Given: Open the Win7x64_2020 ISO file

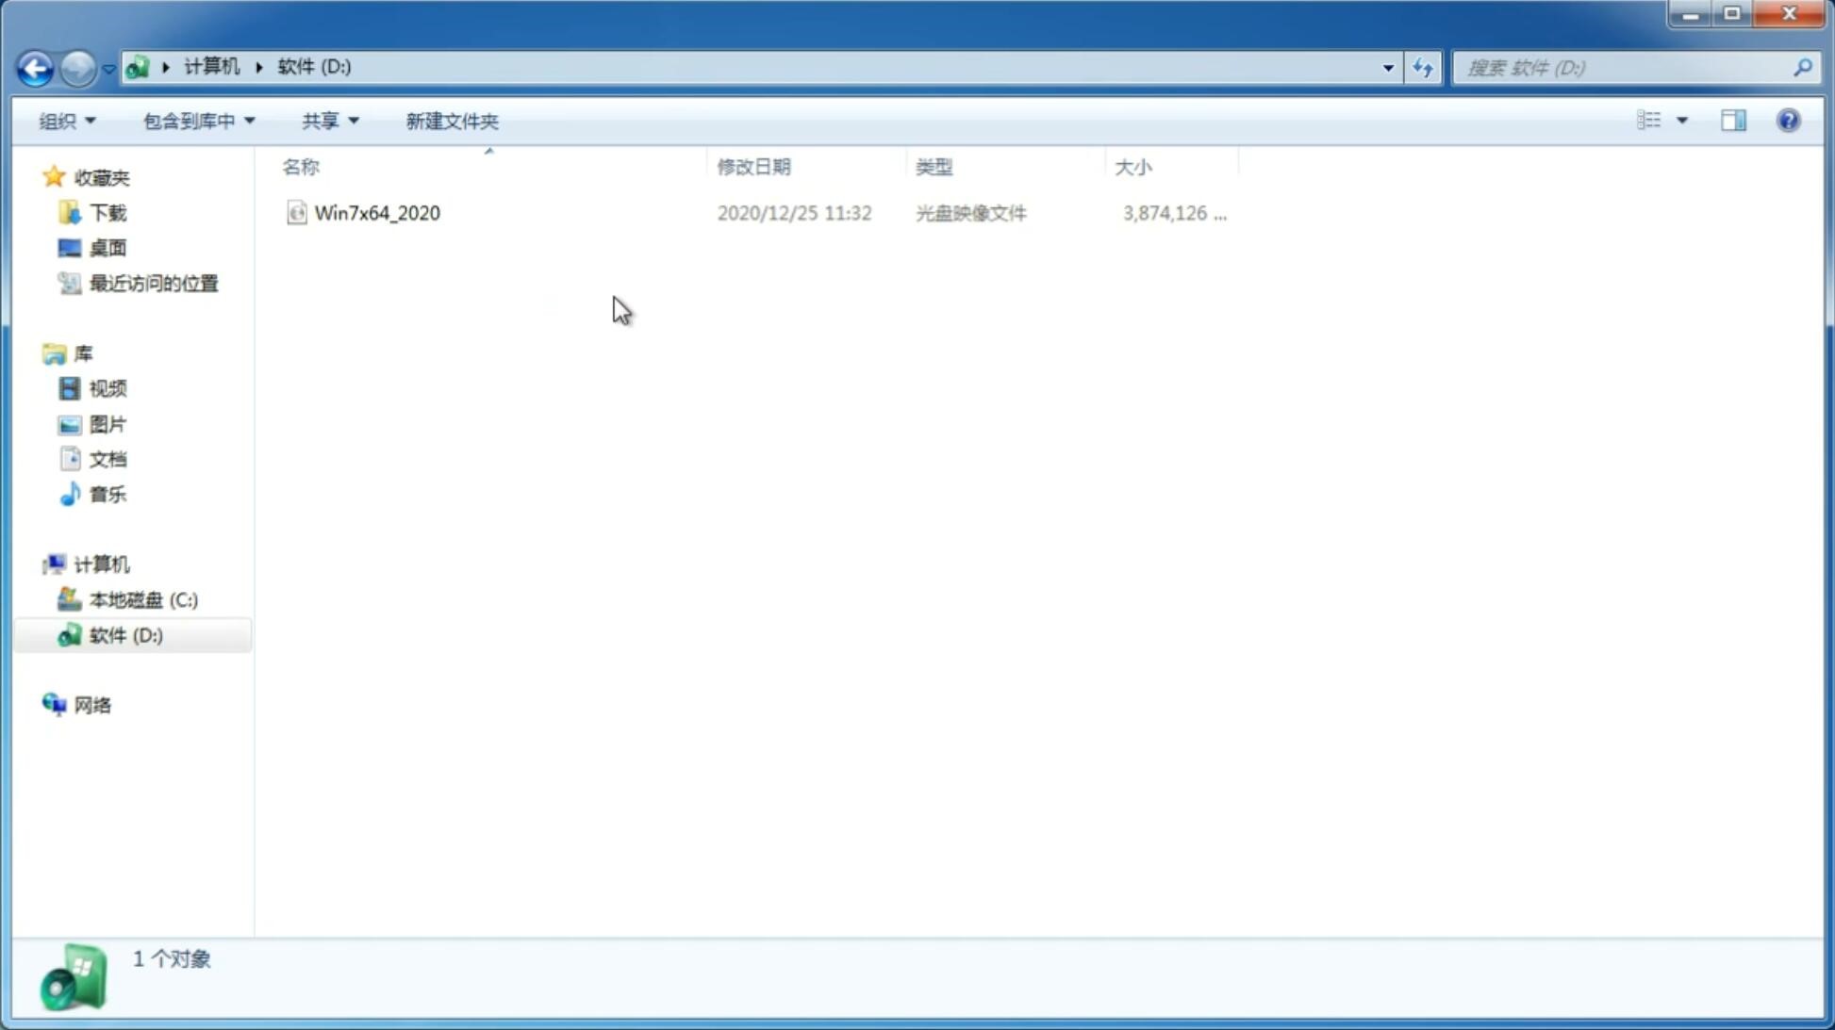Looking at the screenshot, I should click(x=377, y=211).
